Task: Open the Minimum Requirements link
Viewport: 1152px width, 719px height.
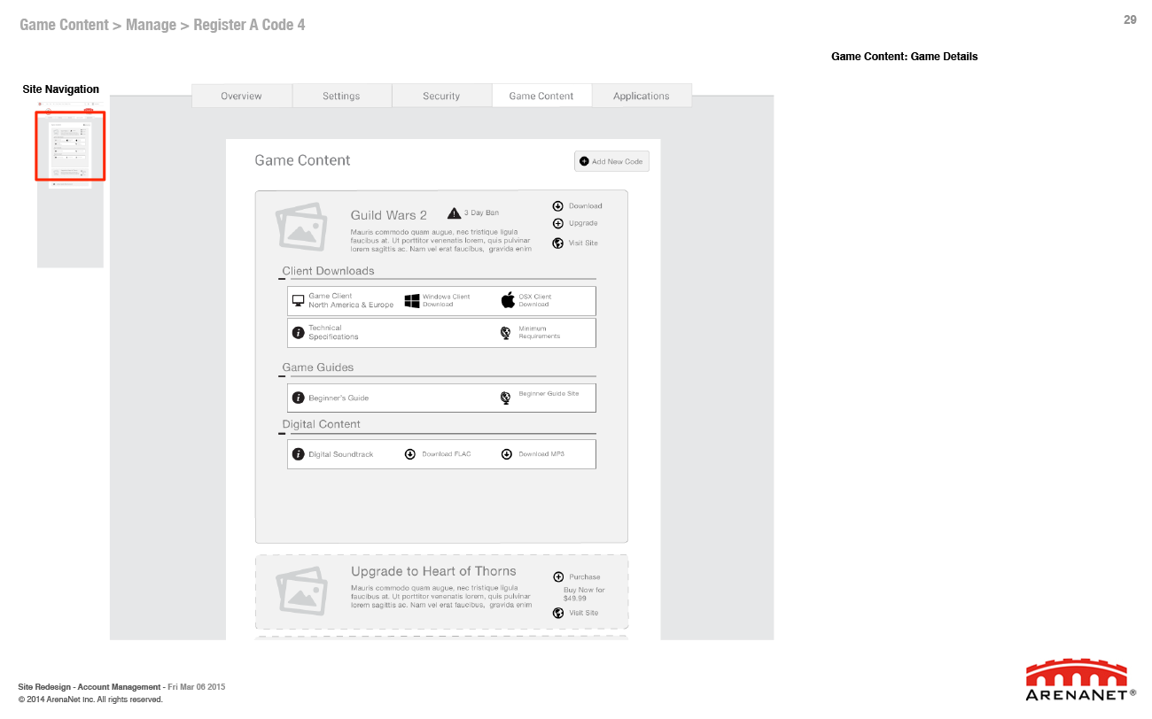Action: point(540,332)
